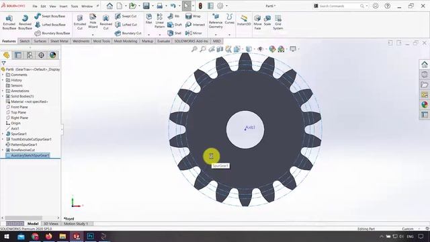Click the Linear Pattern tool
This screenshot has height=242, width=430.
click(160, 21)
